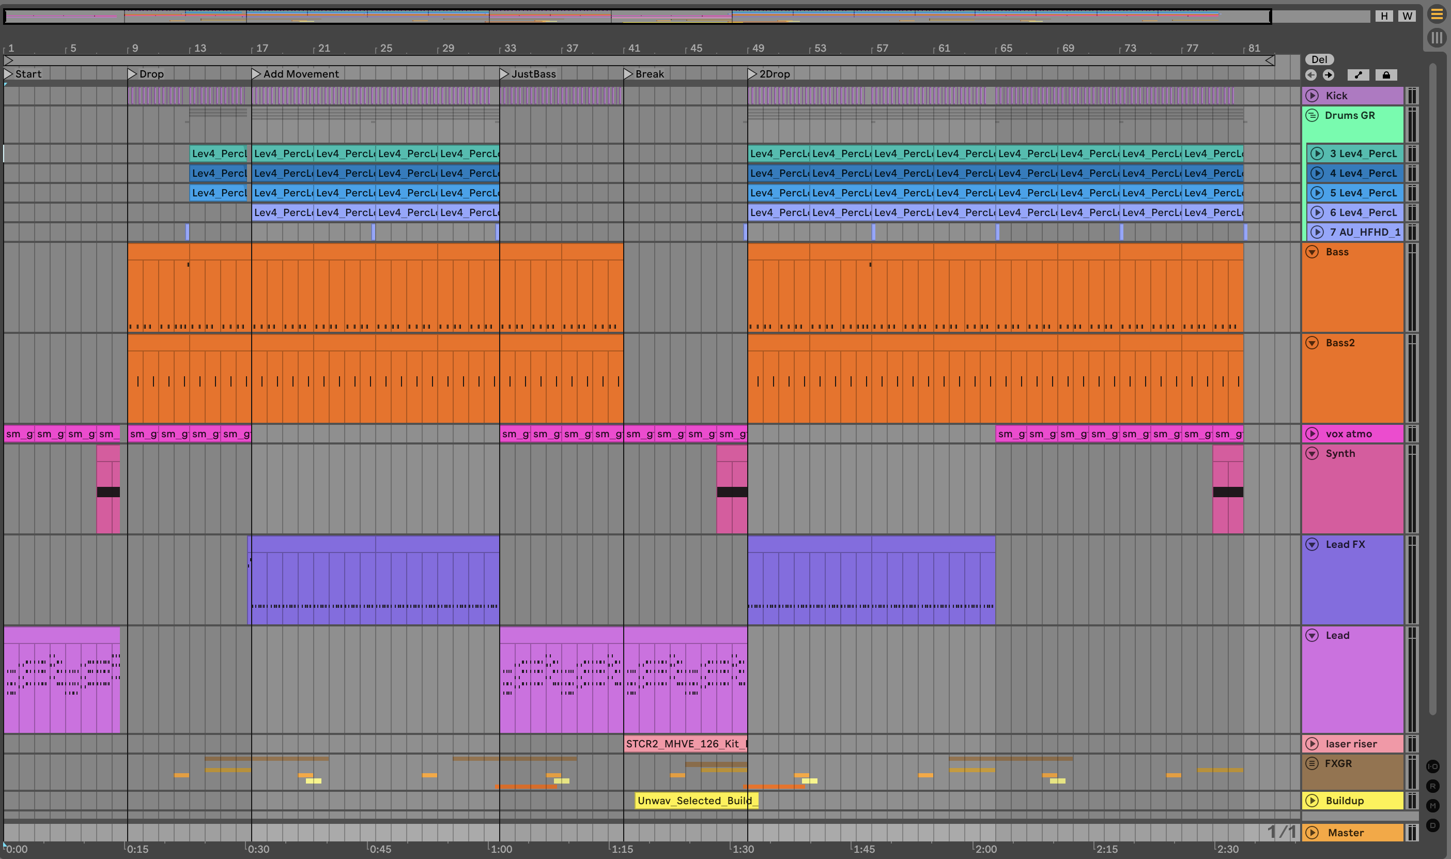Image resolution: width=1451 pixels, height=859 pixels.
Task: Click the W optimize width button
Action: click(1407, 16)
